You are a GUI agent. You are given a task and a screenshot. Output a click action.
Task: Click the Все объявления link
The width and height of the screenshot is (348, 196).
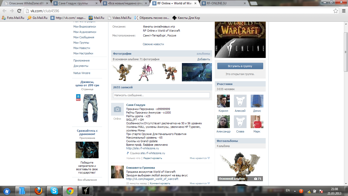(x=87, y=180)
